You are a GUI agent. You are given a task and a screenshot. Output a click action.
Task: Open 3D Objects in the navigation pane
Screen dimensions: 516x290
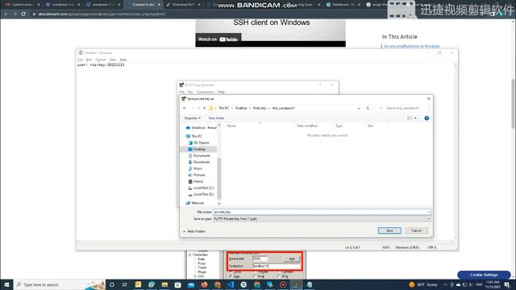[199, 143]
